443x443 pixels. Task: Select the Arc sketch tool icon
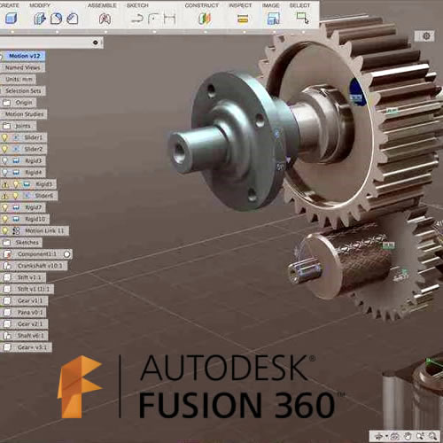153,19
